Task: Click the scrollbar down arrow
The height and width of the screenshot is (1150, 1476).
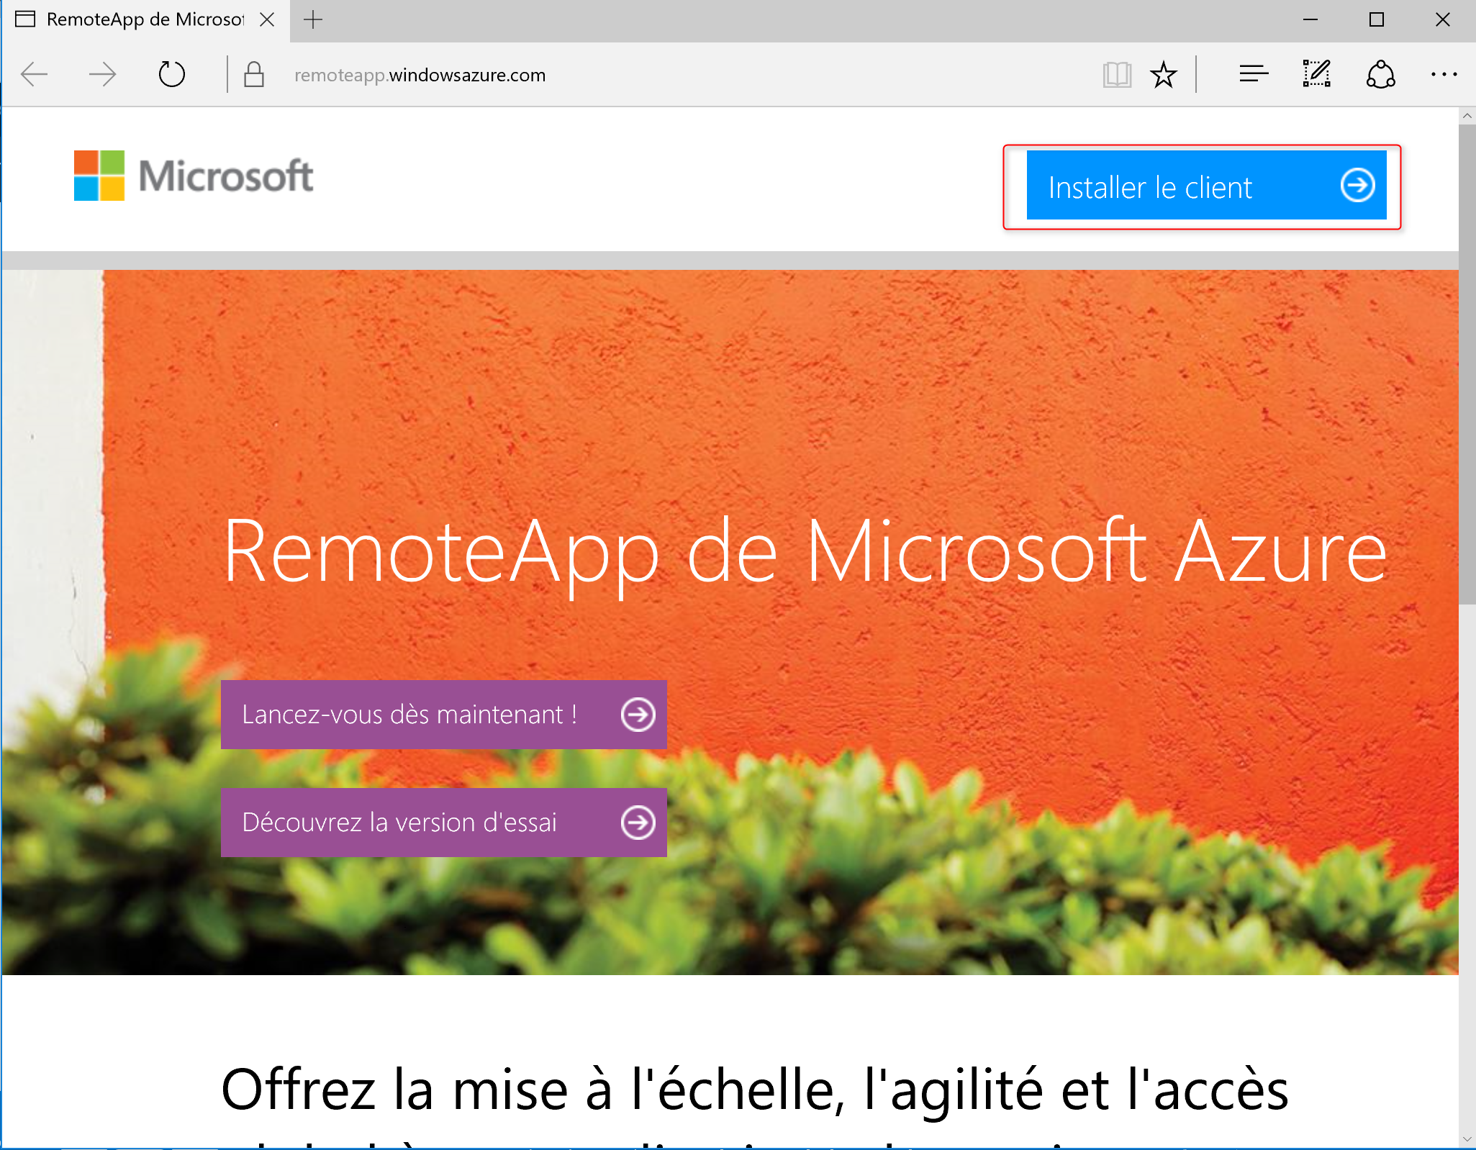Action: point(1467,1140)
